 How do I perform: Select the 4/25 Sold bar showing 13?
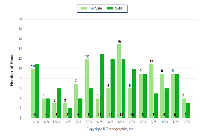pos(102,86)
